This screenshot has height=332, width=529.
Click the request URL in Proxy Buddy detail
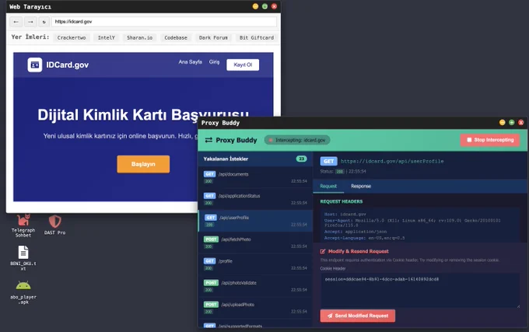392,162
